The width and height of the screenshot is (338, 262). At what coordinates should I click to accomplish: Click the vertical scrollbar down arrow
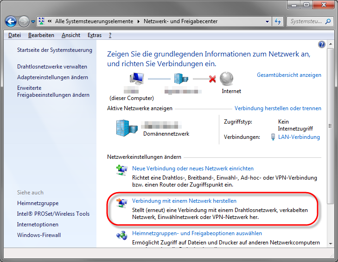330,243
